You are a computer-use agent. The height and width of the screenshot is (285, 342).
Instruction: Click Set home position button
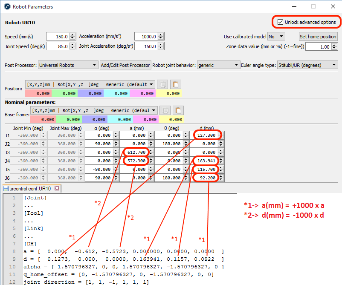pos(318,37)
